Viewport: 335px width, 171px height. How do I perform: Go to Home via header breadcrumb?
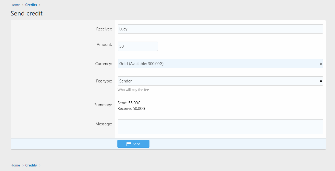tap(15, 5)
